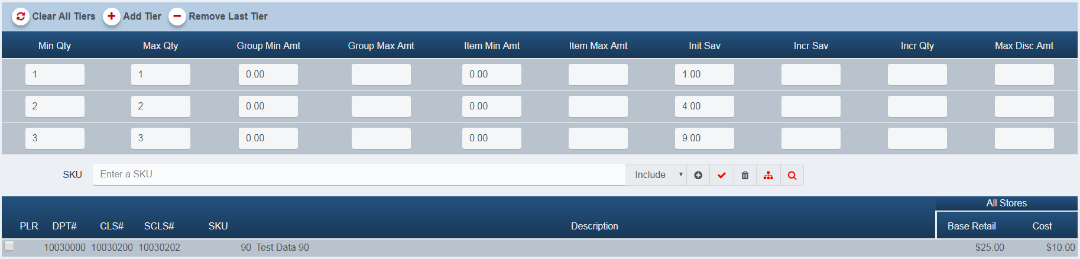The height and width of the screenshot is (259, 1080).
Task: Click the Add Tier plus icon
Action: 111,17
